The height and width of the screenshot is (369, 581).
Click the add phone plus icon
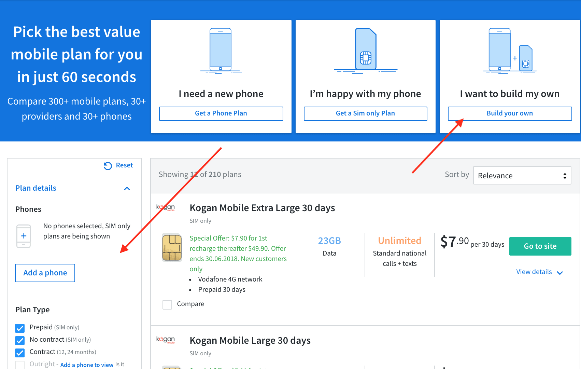(24, 236)
